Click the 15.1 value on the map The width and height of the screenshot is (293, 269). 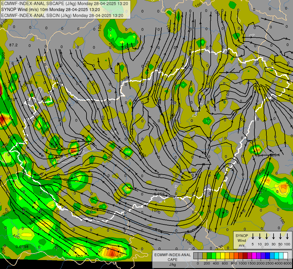tap(259, 155)
